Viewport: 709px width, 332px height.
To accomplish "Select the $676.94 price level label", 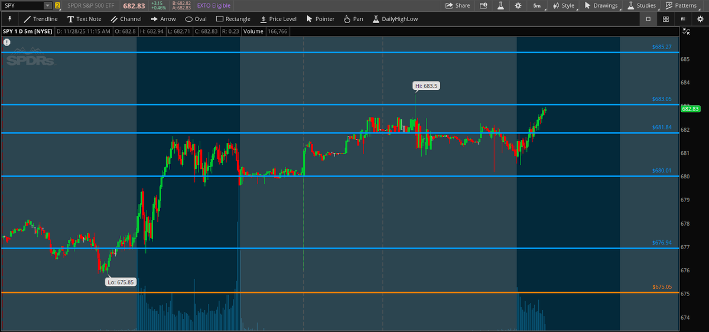I will click(662, 242).
